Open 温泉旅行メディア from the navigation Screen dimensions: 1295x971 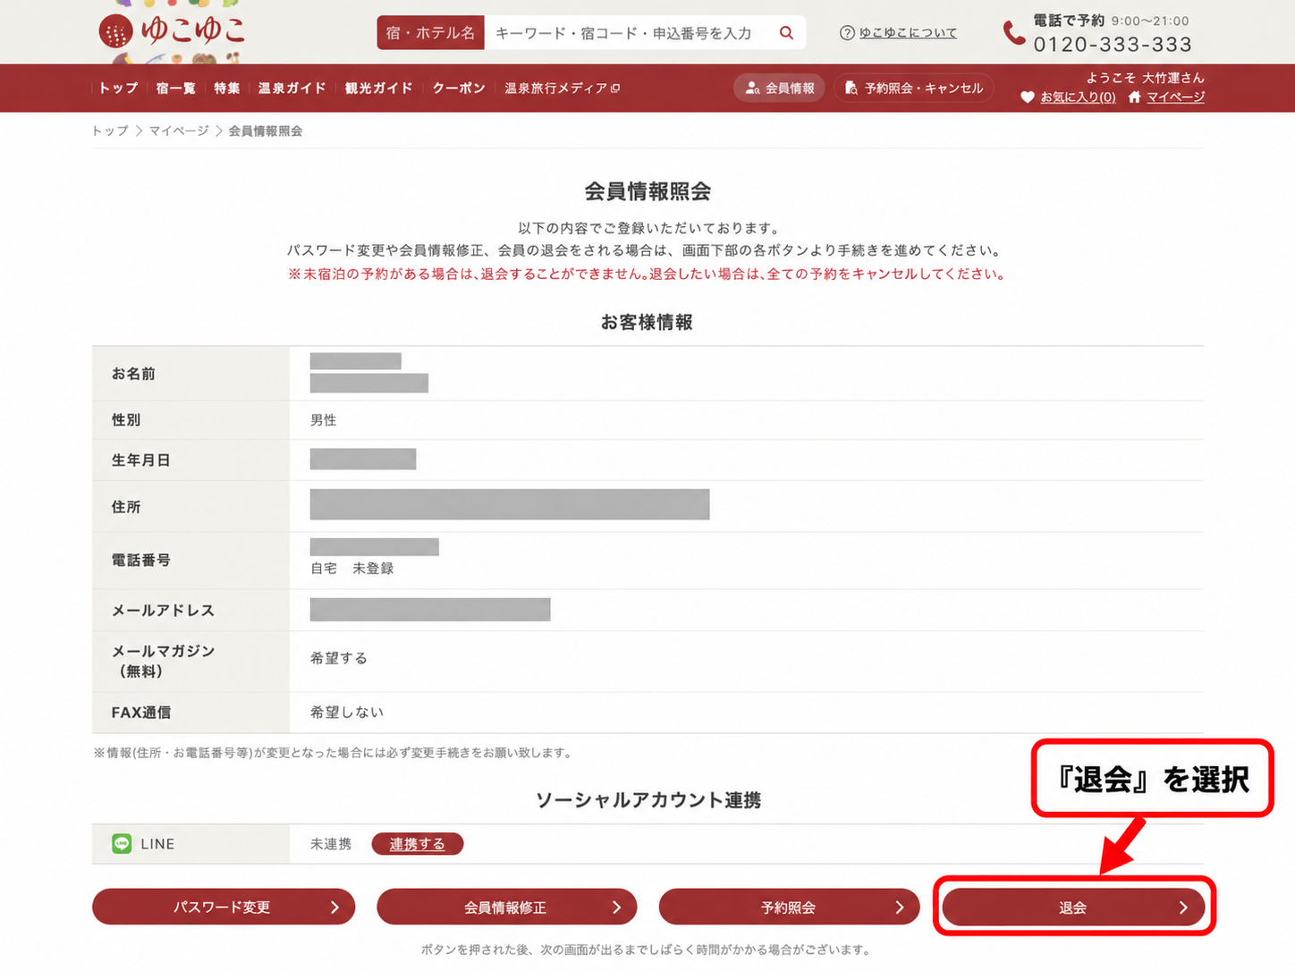coord(562,89)
